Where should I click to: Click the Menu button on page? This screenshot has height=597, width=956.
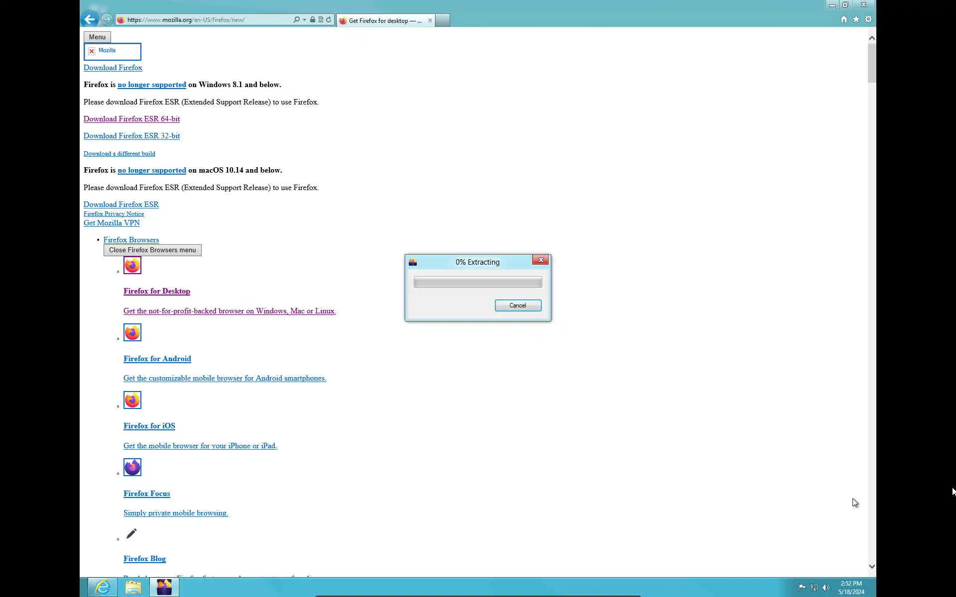(x=97, y=37)
